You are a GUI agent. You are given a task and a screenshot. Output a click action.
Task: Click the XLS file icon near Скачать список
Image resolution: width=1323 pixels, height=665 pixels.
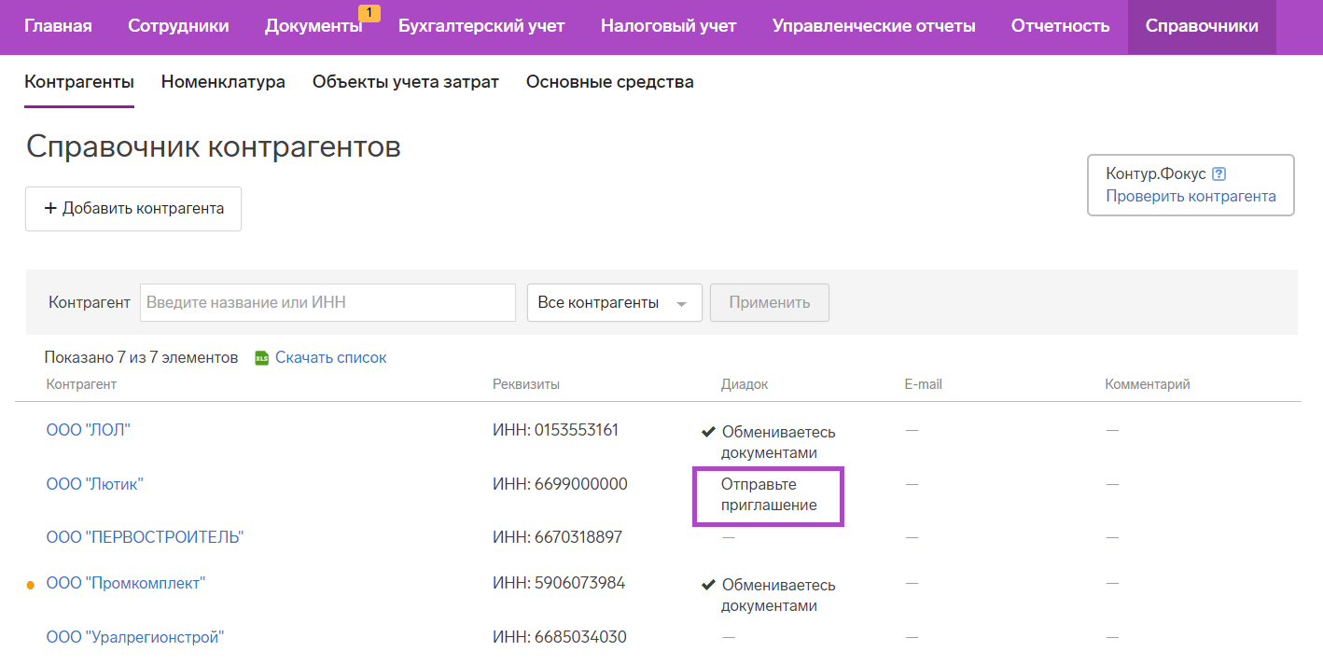[x=262, y=358]
